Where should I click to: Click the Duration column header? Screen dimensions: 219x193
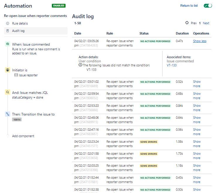(x=182, y=33)
